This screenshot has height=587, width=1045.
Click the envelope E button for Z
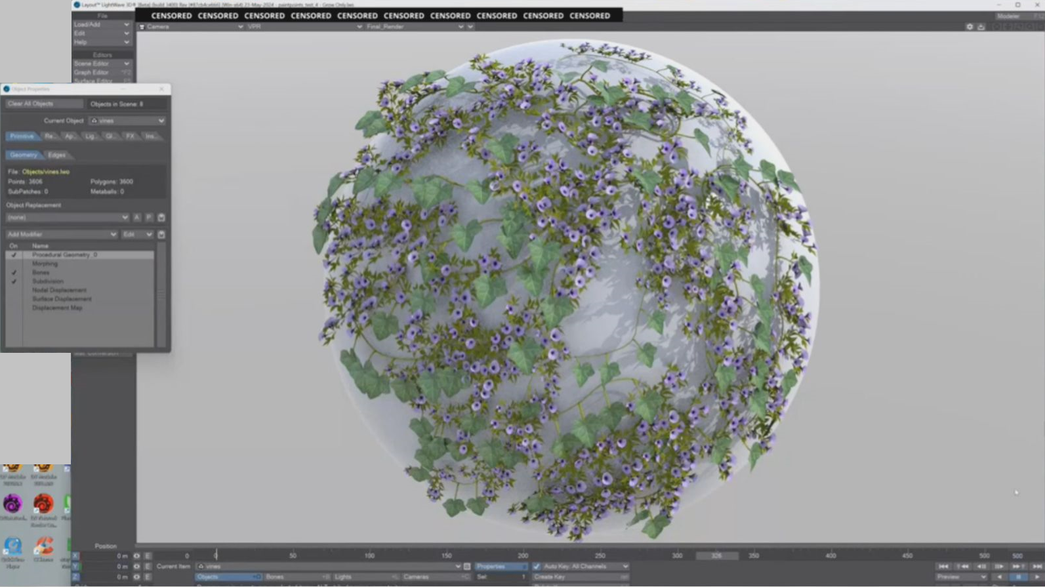coord(148,577)
